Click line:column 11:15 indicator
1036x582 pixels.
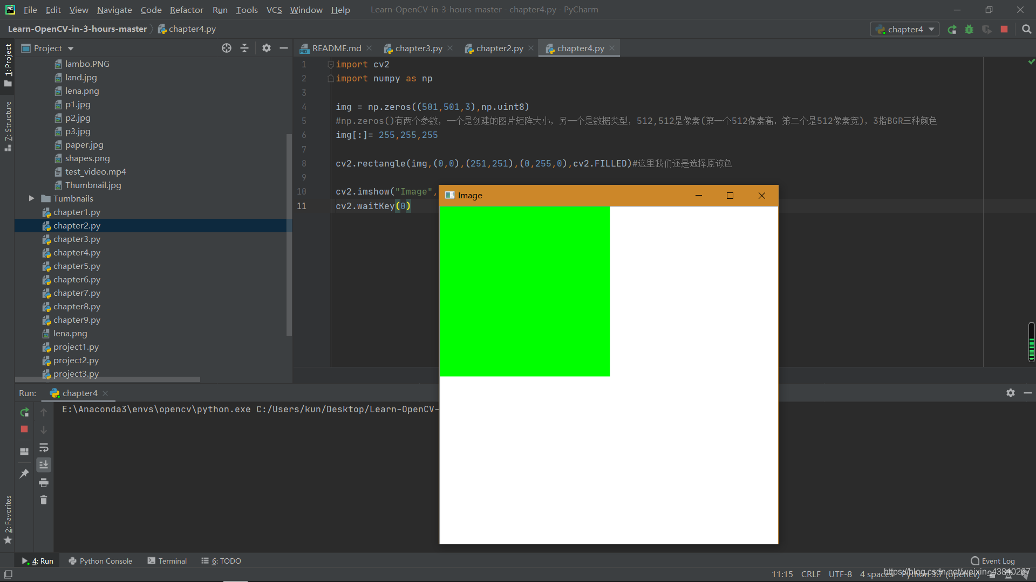tap(782, 574)
